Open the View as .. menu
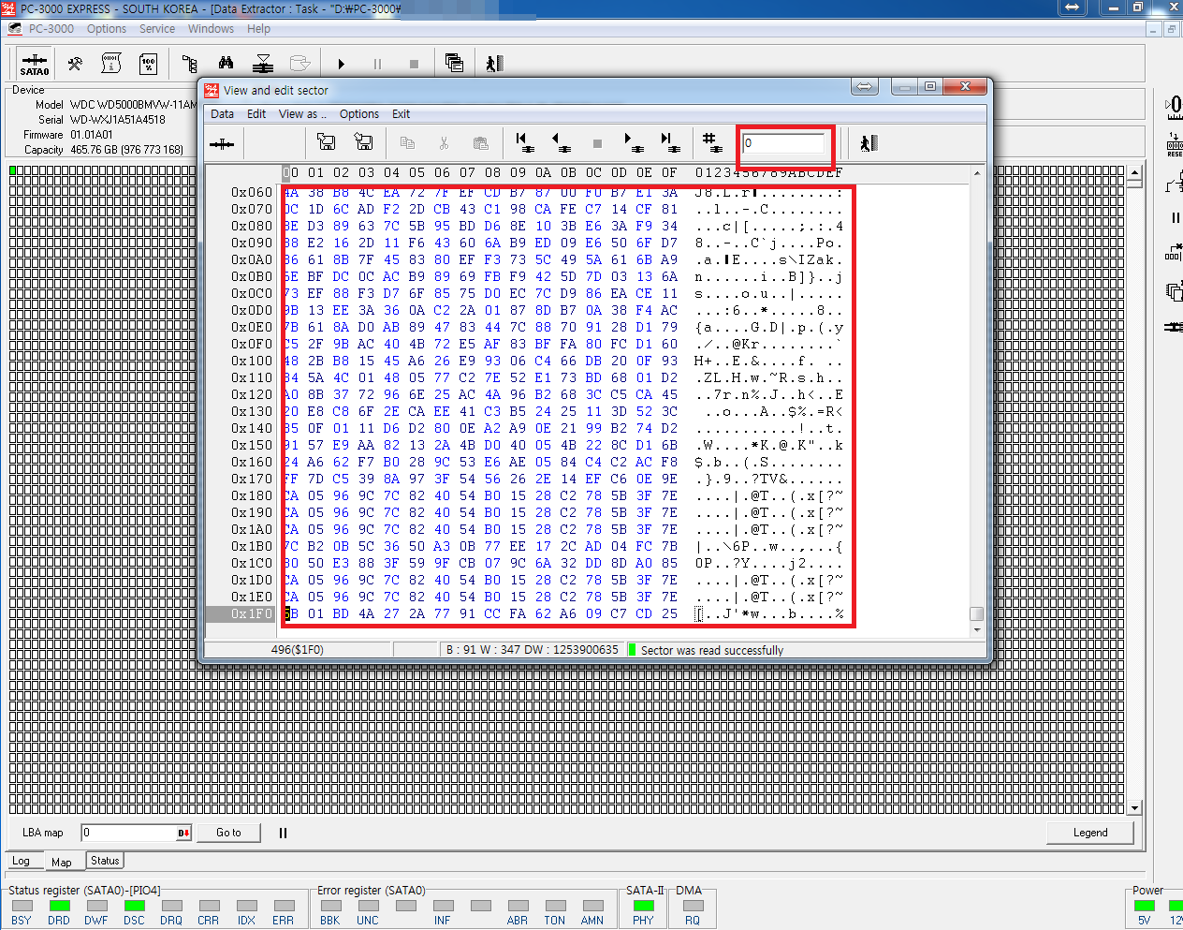Image resolution: width=1183 pixels, height=930 pixels. pos(302,114)
